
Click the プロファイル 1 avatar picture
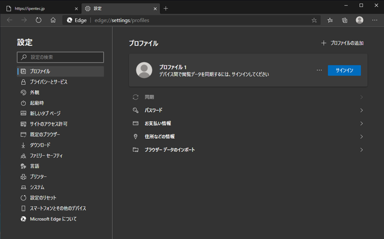point(144,70)
